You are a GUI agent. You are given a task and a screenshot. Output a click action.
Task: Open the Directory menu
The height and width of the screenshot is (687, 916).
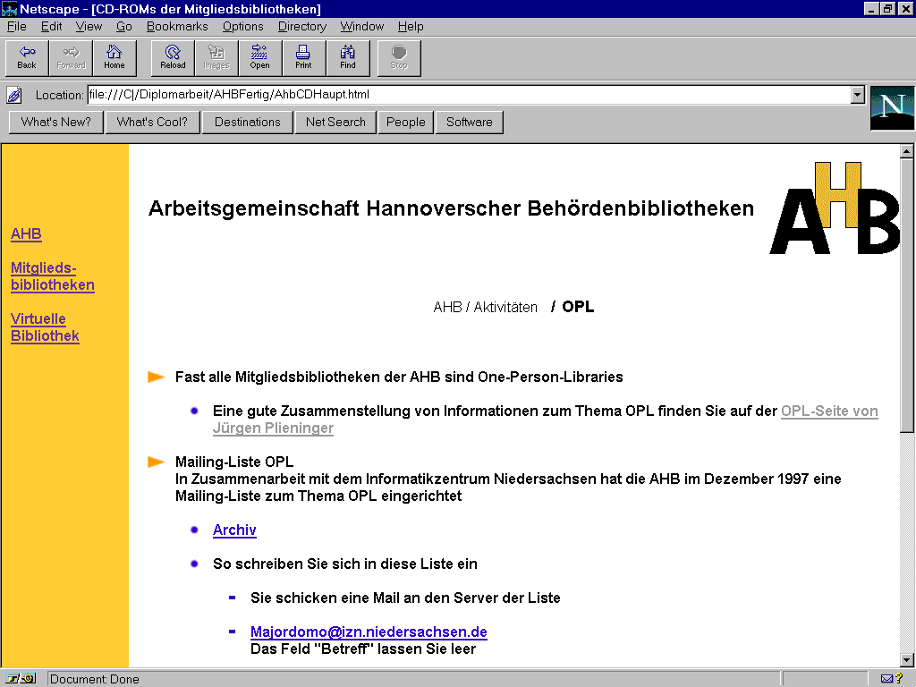tap(302, 26)
